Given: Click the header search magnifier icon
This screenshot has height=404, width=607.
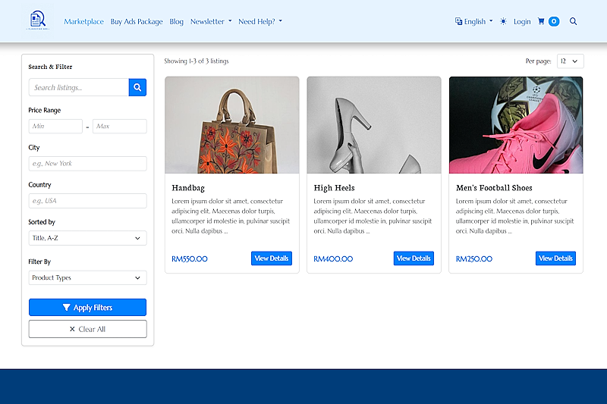Looking at the screenshot, I should pos(573,21).
